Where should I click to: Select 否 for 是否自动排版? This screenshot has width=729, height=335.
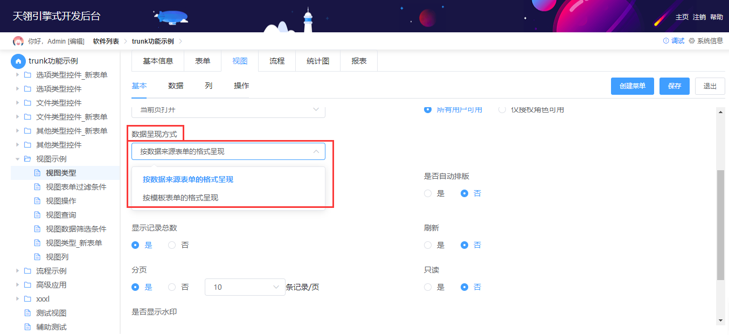(x=464, y=193)
